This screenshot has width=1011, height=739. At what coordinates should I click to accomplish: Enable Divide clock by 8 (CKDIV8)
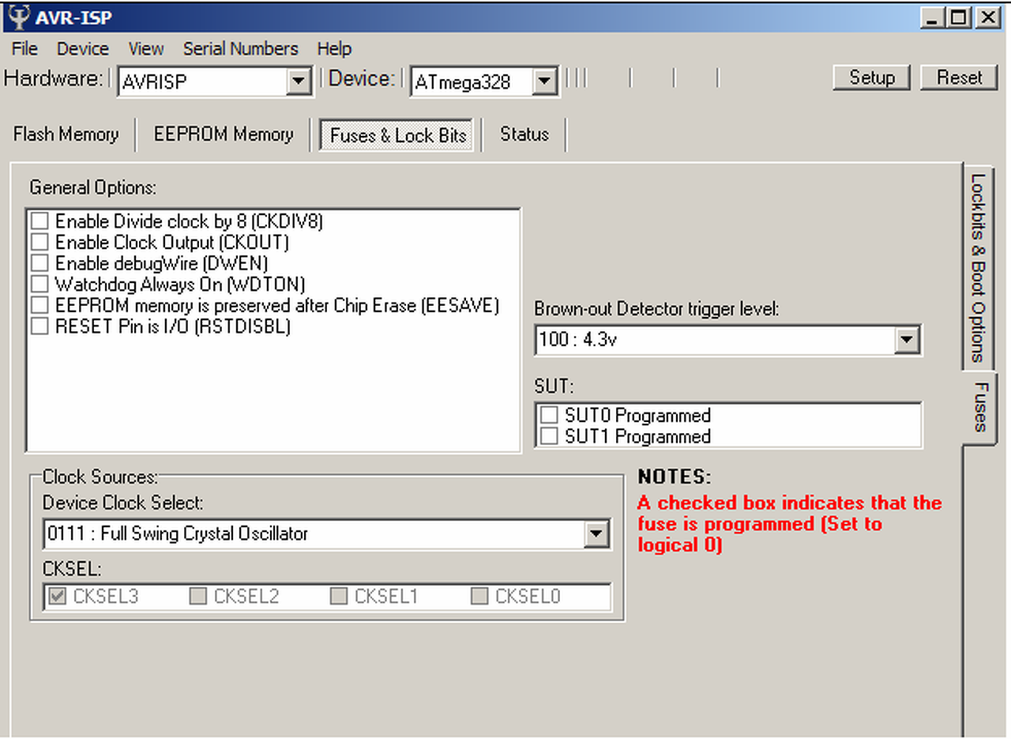[x=39, y=221]
